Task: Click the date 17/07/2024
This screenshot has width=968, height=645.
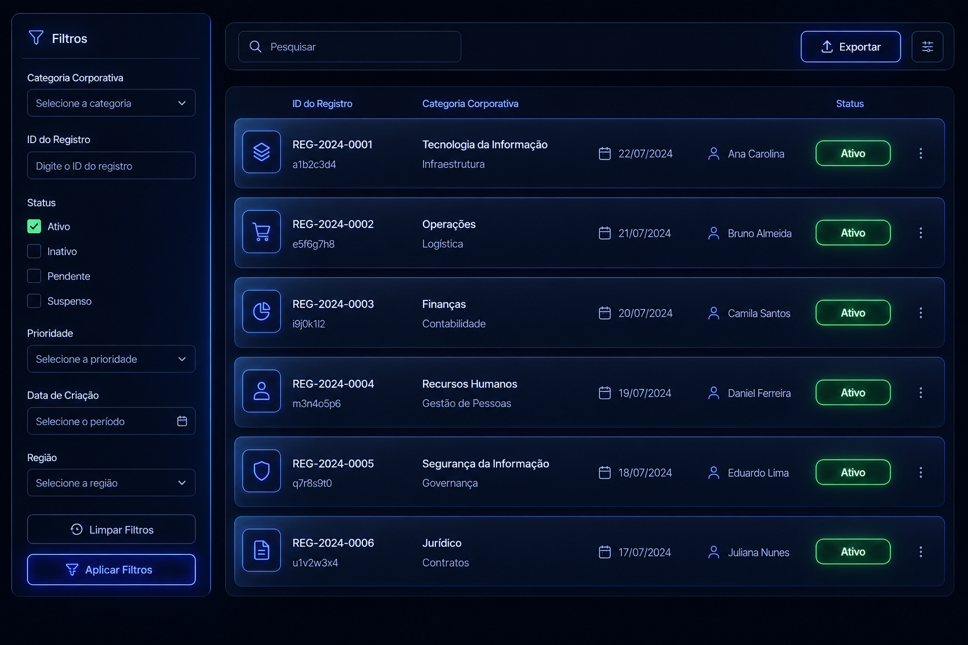Action: (x=644, y=552)
